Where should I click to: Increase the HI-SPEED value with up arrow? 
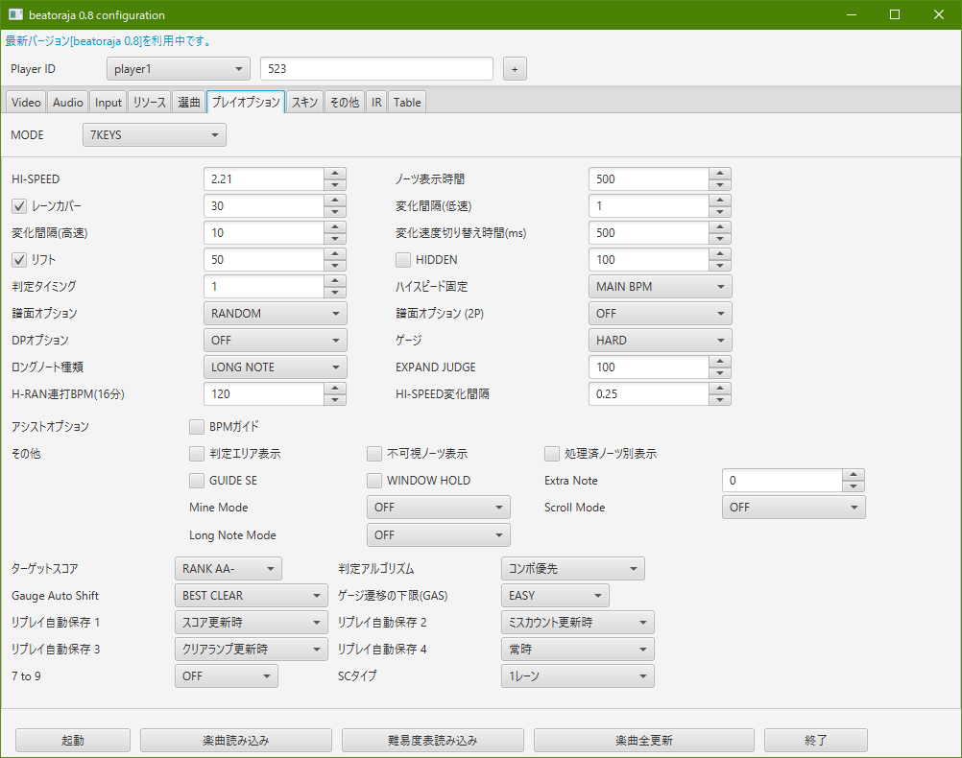(x=335, y=174)
